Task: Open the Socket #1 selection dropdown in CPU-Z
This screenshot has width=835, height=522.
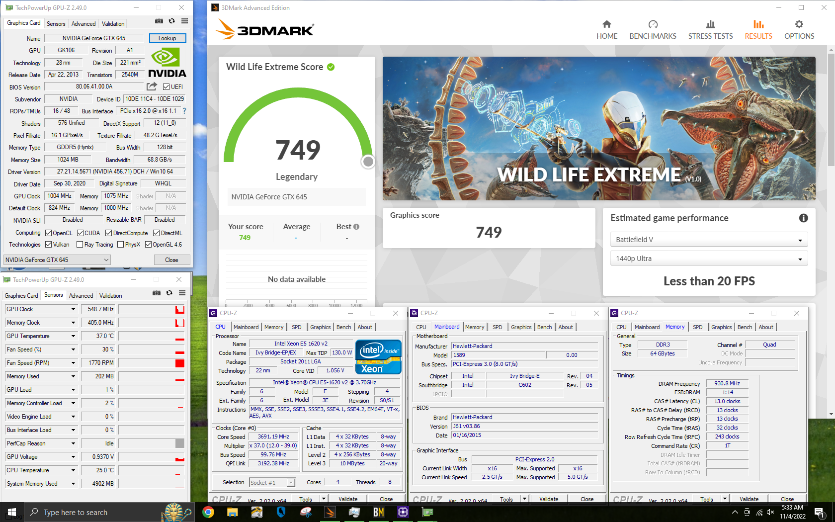Action: 272,482
